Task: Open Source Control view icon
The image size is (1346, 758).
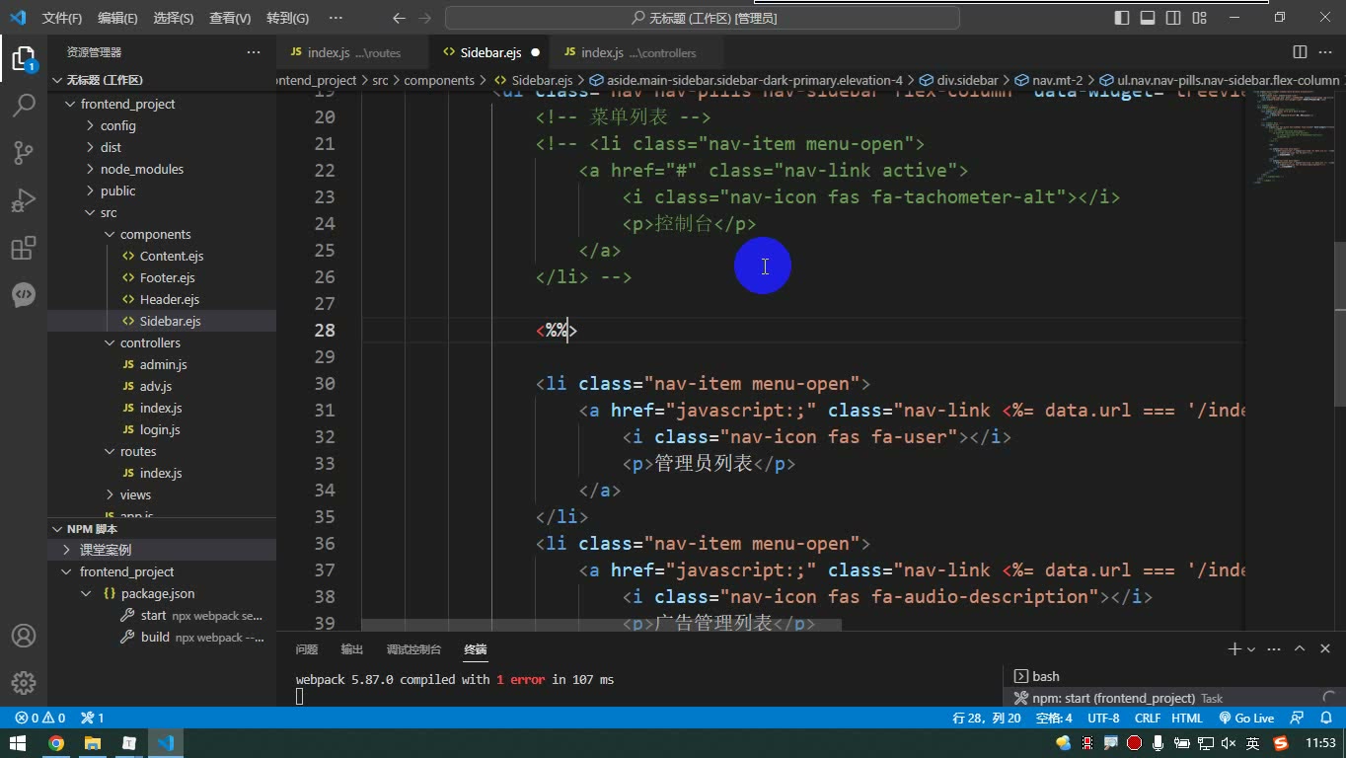Action: (x=24, y=153)
